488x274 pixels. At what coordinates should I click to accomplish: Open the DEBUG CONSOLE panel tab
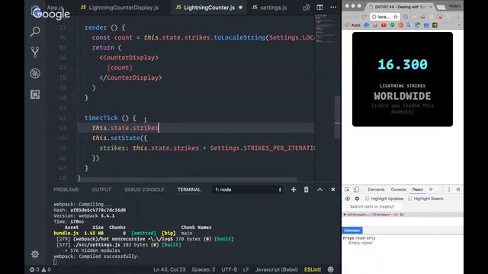[144, 190]
